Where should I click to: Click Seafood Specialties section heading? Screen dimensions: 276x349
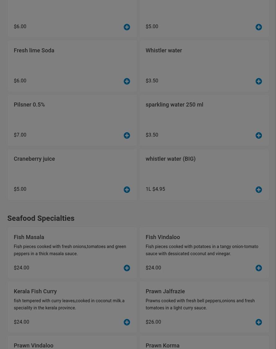click(41, 218)
